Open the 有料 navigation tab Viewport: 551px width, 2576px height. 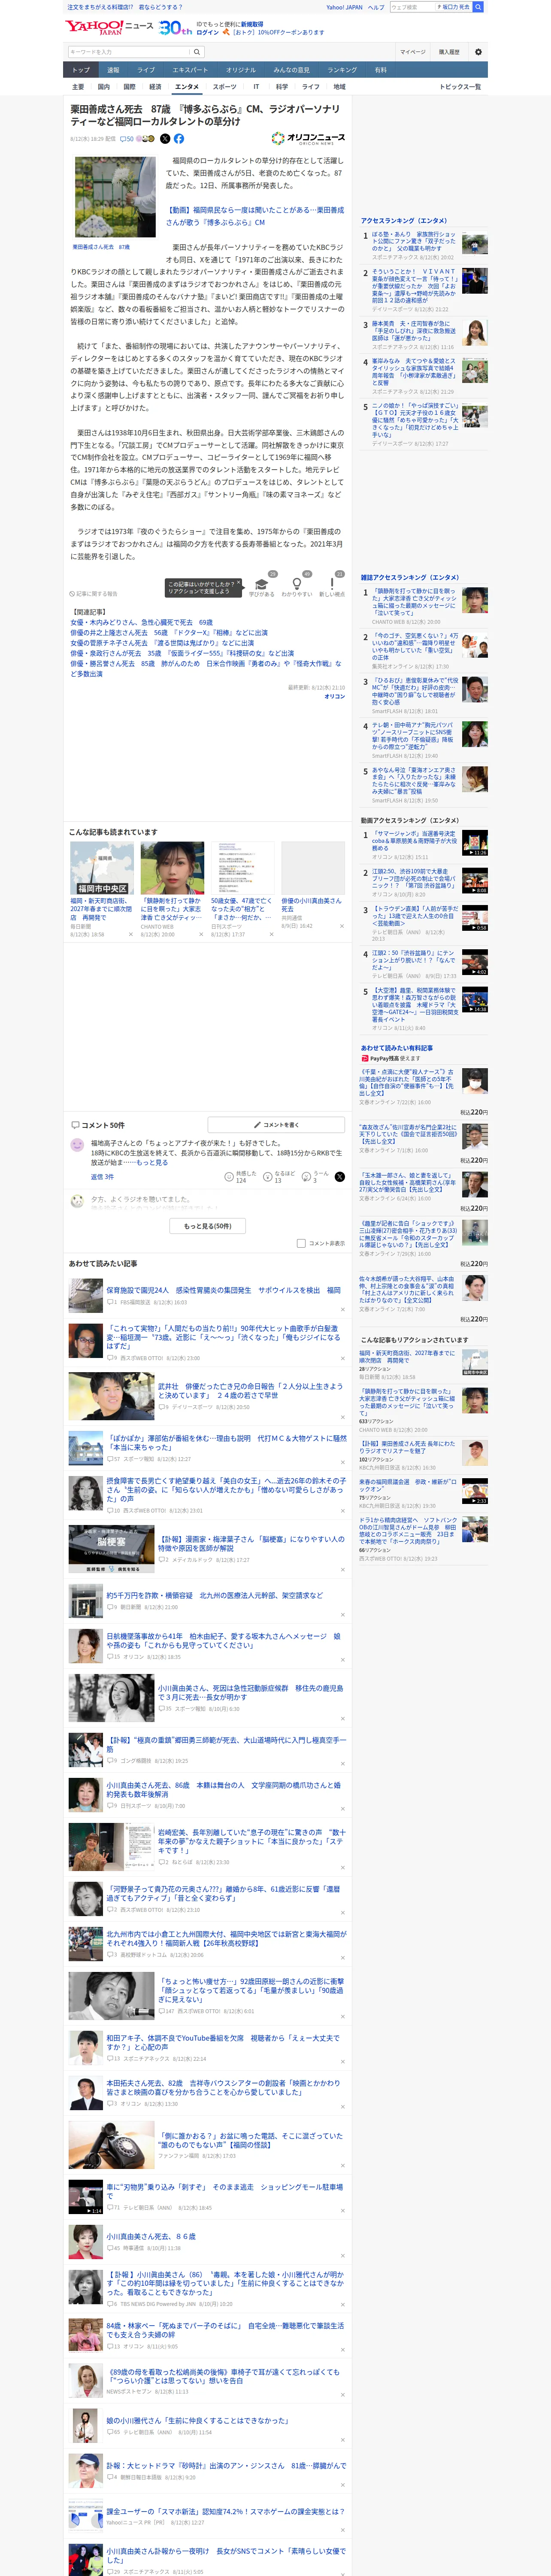click(380, 70)
